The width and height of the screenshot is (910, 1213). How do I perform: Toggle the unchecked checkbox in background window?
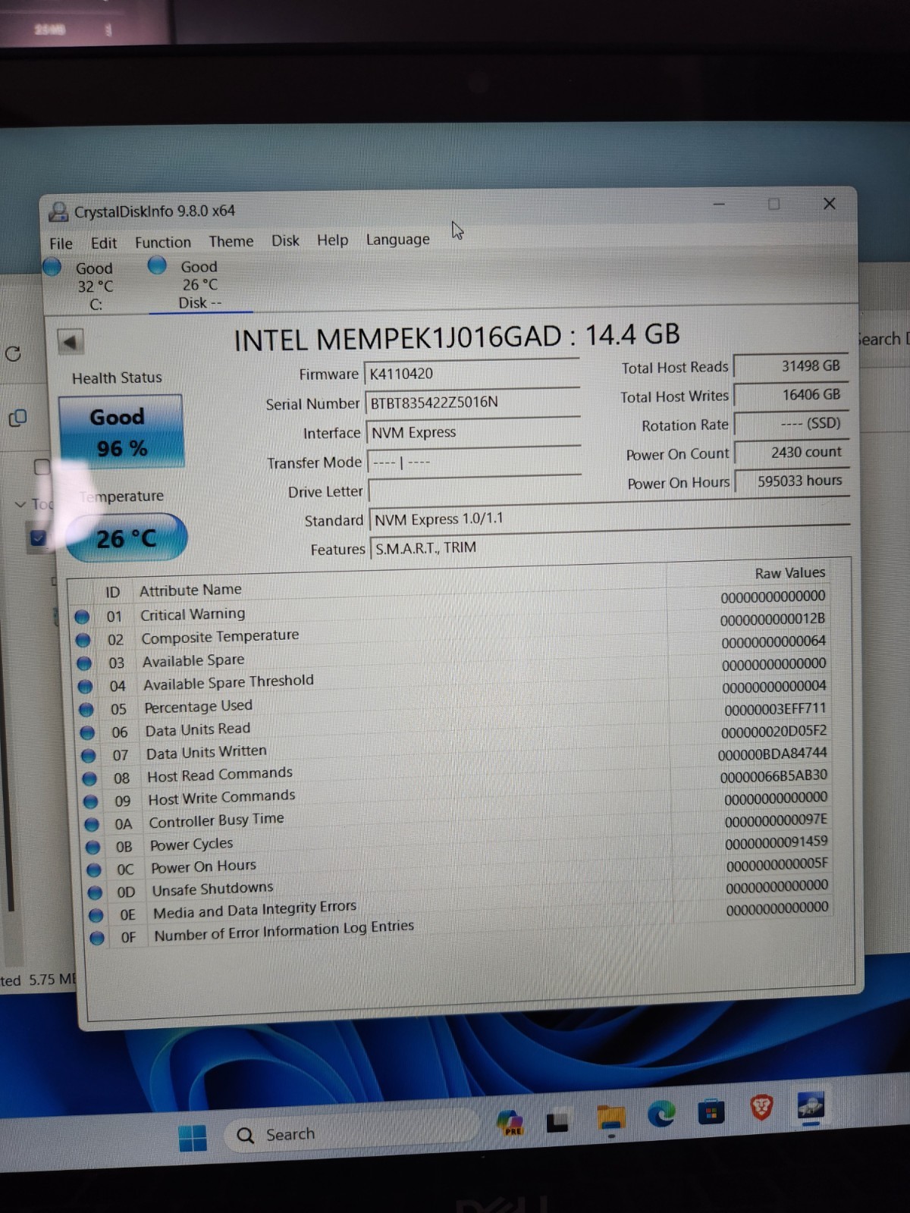(x=41, y=467)
